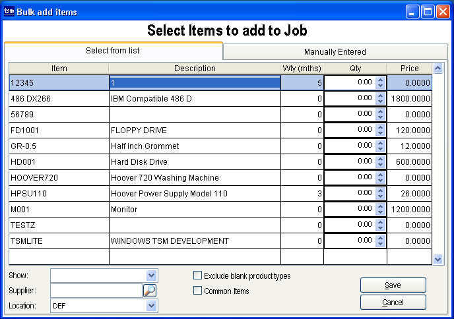Decrease quantity for FD1001 floppy drive
Viewport: 454px width, 319px height.
point(380,133)
